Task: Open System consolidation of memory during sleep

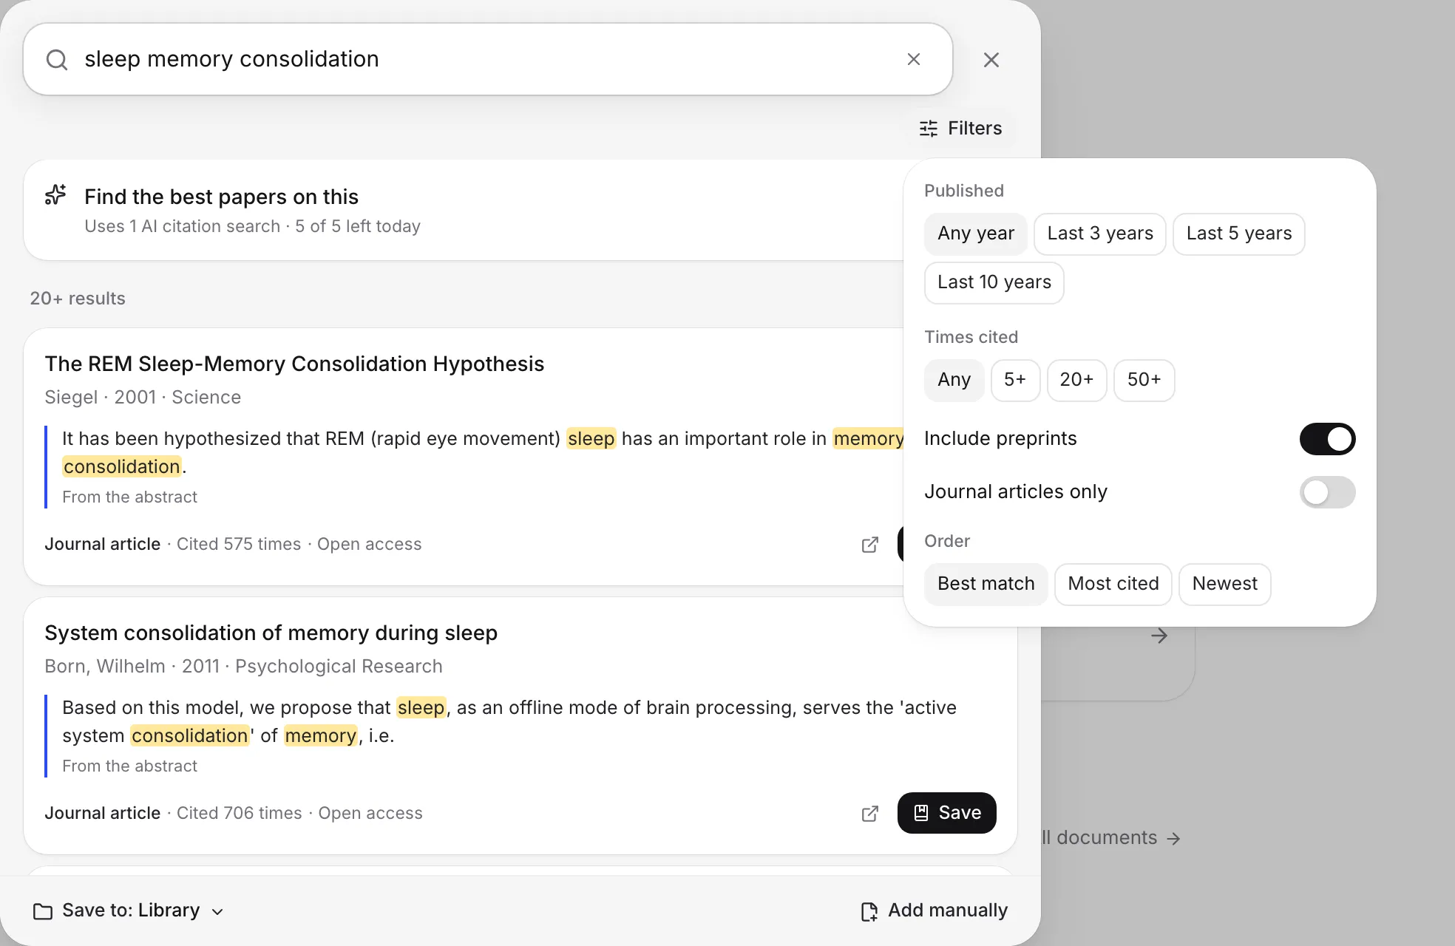Action: click(x=271, y=633)
